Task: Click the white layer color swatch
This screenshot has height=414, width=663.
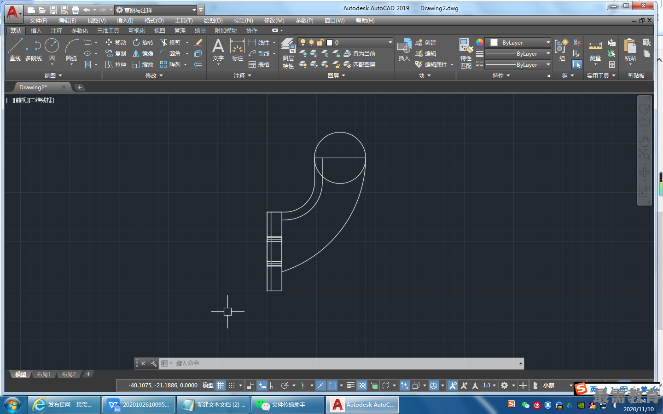Action: click(330, 42)
